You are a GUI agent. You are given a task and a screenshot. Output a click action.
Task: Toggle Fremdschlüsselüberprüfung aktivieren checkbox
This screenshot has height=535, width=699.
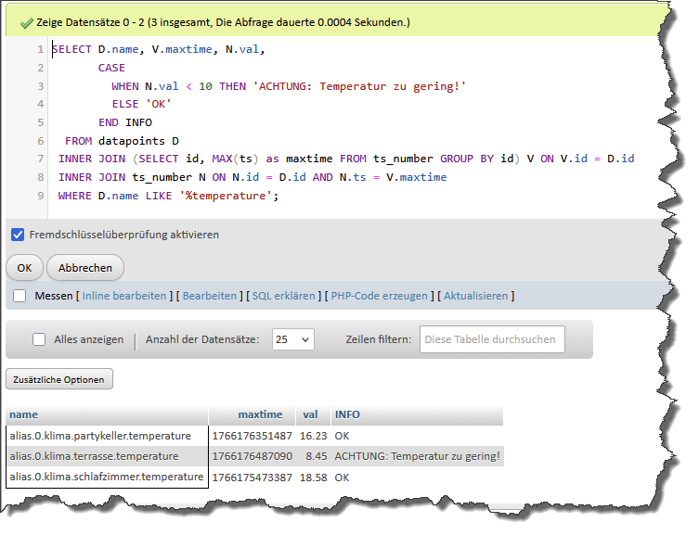pyautogui.click(x=18, y=235)
